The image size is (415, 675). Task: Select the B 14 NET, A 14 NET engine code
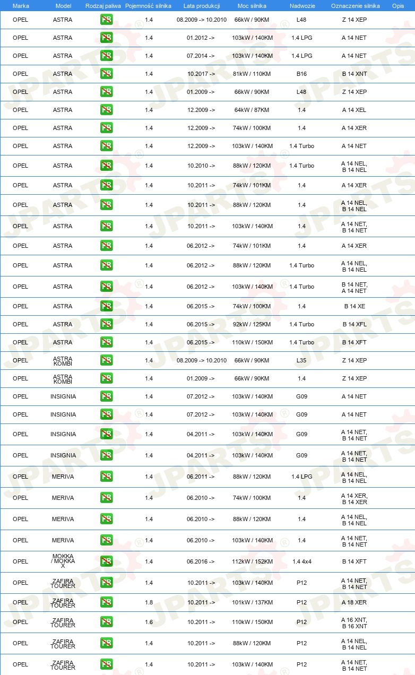(355, 288)
